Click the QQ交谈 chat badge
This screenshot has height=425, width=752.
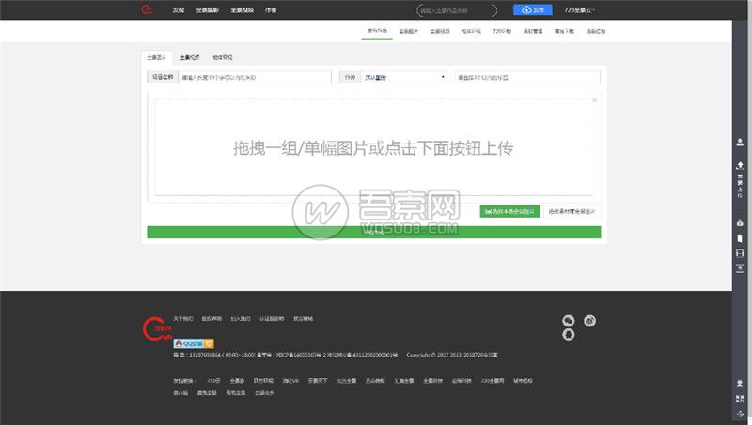coord(194,343)
